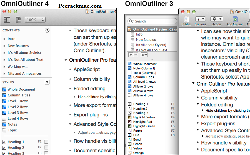Image resolution: width=250 pixels, height=155 pixels.
Task: Select It's All about Style(s) in OmniOutliner 3 drawer
Action: pos(151,45)
